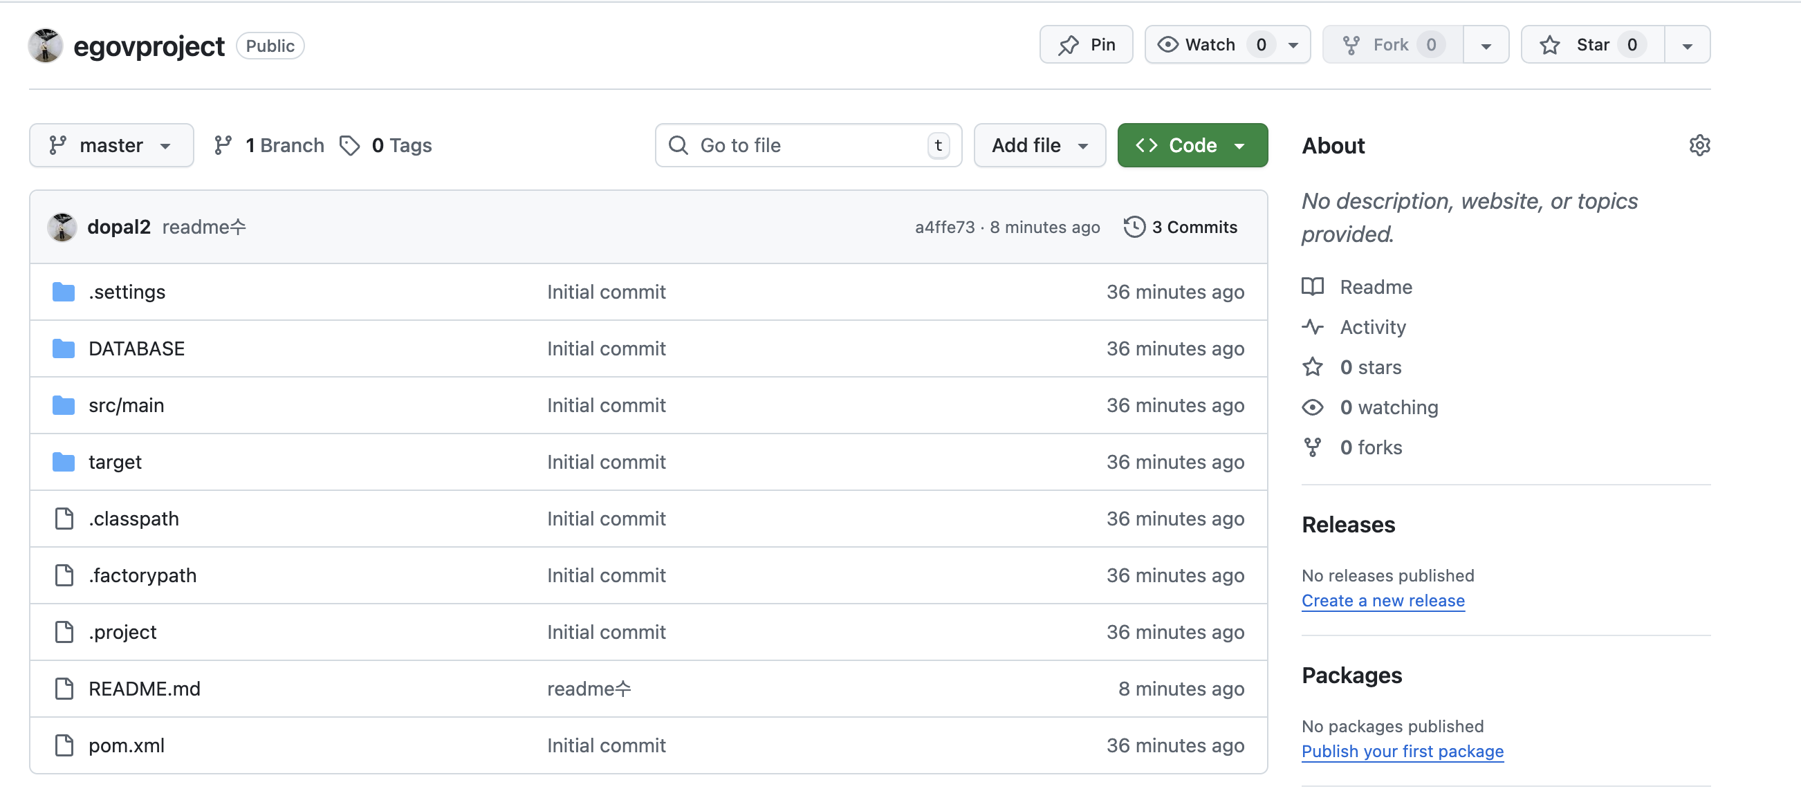The image size is (1801, 791).
Task: Click the branch icon beside 1 Branch
Action: (222, 145)
